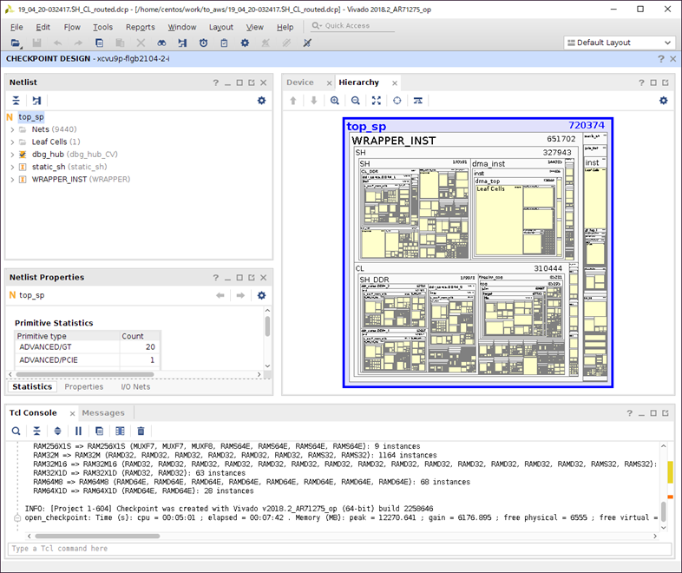682x573 pixels.
Task: Minimize the Tcl Console panel
Action: coord(641,413)
